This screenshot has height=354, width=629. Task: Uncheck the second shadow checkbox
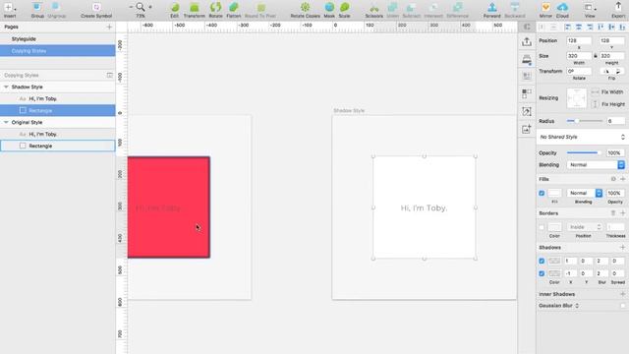(x=542, y=273)
